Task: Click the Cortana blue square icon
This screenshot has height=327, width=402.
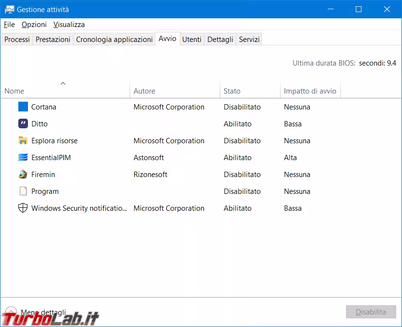Action: 23,107
